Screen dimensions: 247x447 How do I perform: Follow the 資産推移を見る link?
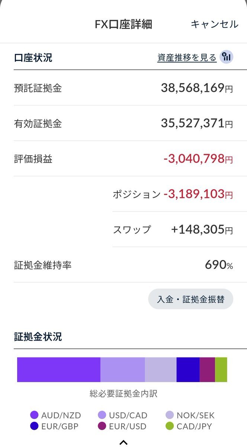[x=187, y=58]
